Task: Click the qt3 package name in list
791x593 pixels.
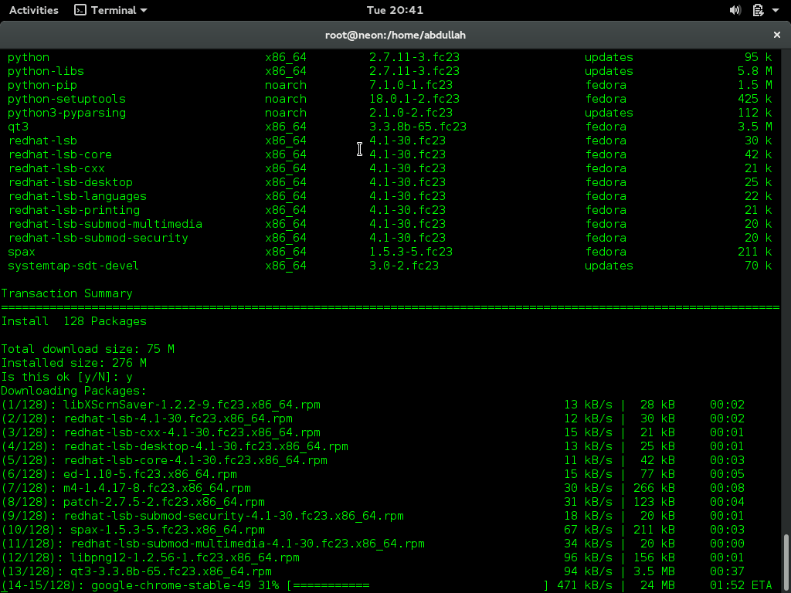Action: click(19, 127)
